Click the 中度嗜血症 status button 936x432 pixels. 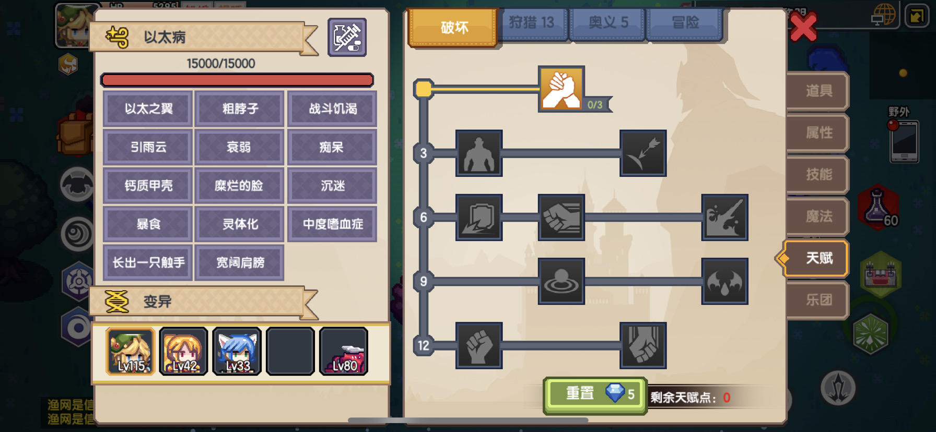pos(332,224)
